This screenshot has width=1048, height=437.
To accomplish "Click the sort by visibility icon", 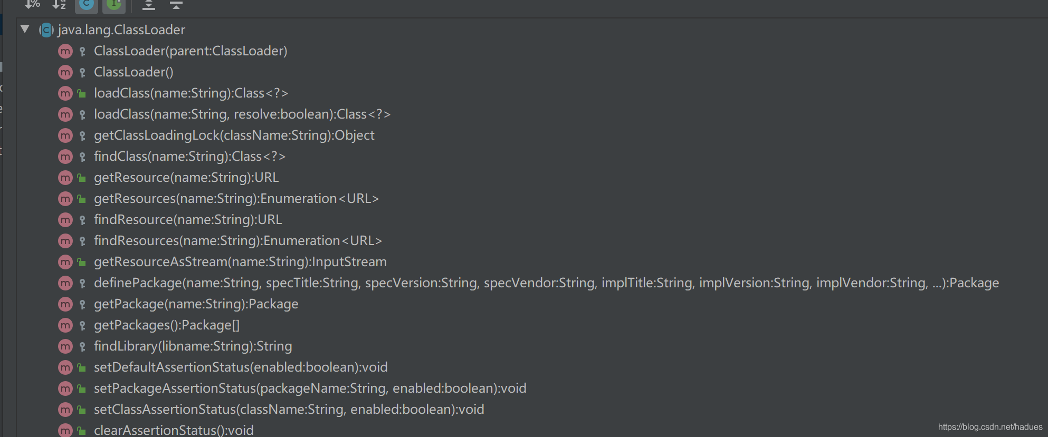I will click(x=32, y=4).
